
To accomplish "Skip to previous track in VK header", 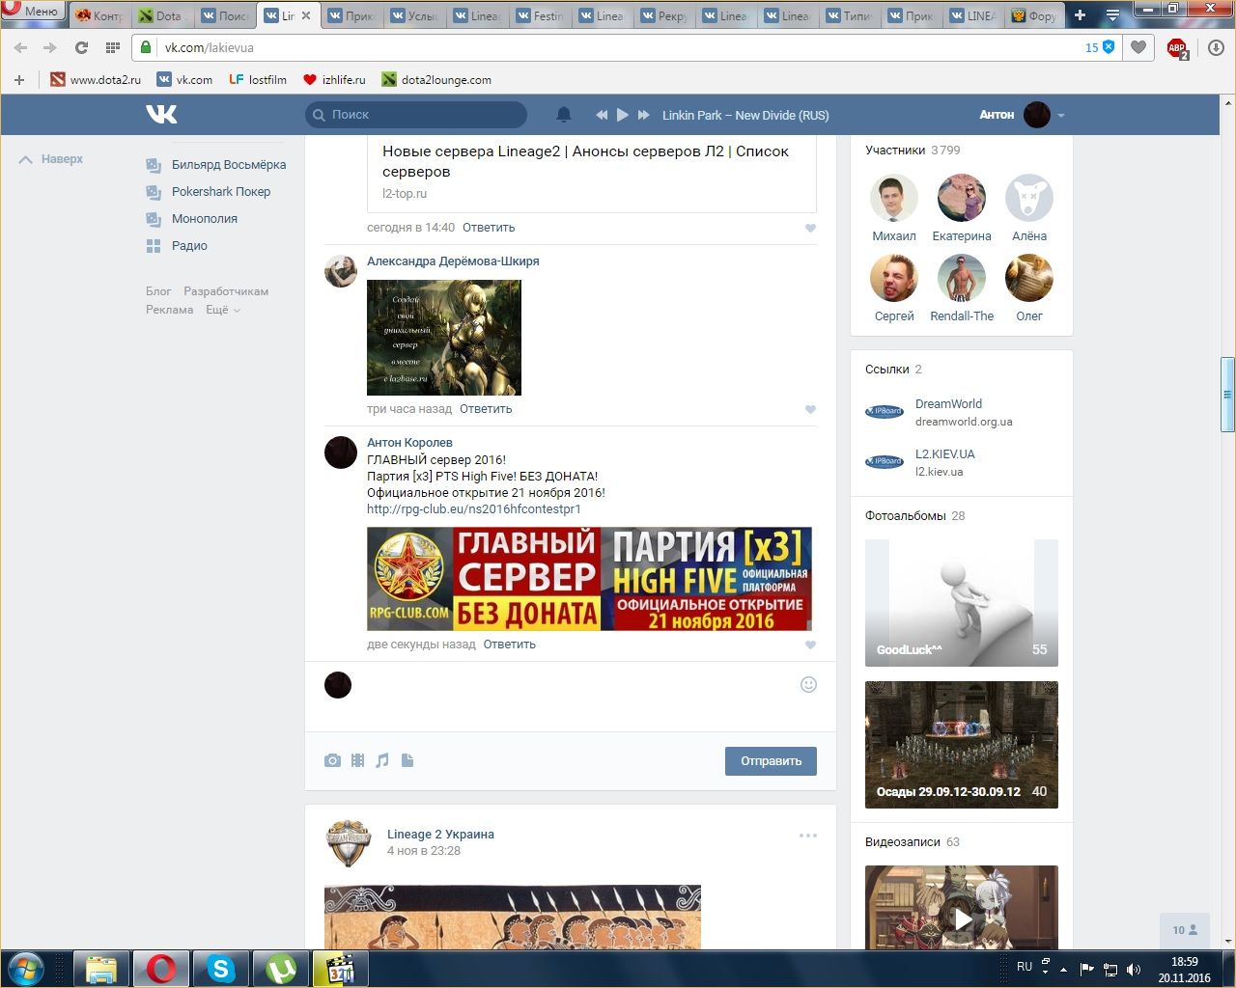I will pyautogui.click(x=602, y=115).
